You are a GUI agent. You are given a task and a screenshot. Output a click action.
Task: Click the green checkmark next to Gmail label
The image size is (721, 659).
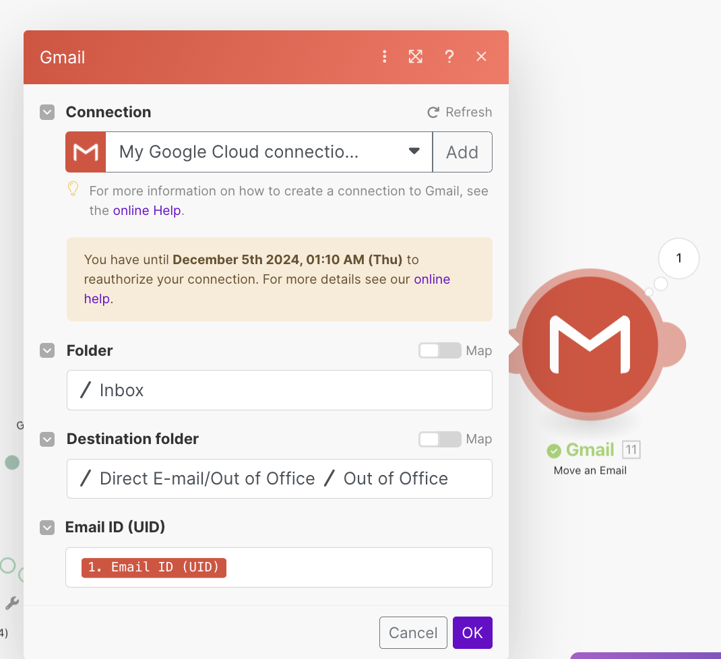(554, 451)
